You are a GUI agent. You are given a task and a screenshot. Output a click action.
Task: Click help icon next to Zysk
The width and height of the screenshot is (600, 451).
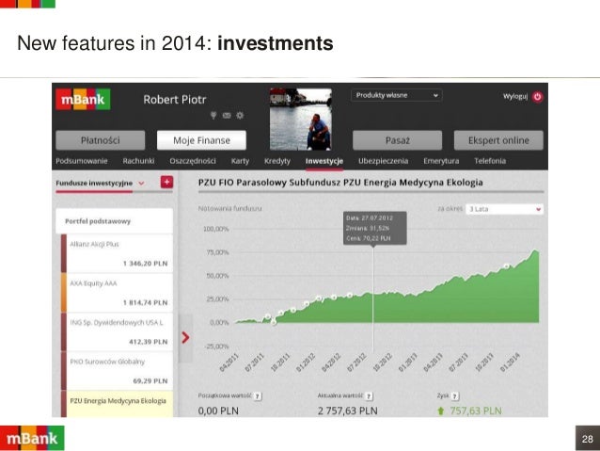pyautogui.click(x=455, y=396)
